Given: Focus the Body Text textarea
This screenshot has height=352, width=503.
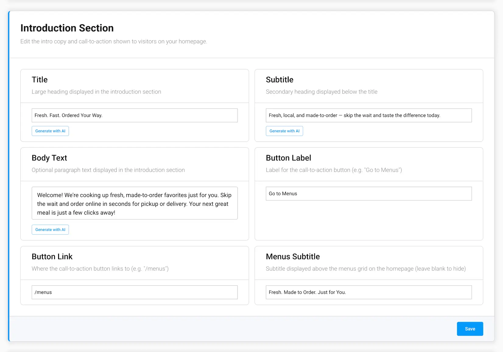Looking at the screenshot, I should [x=135, y=203].
